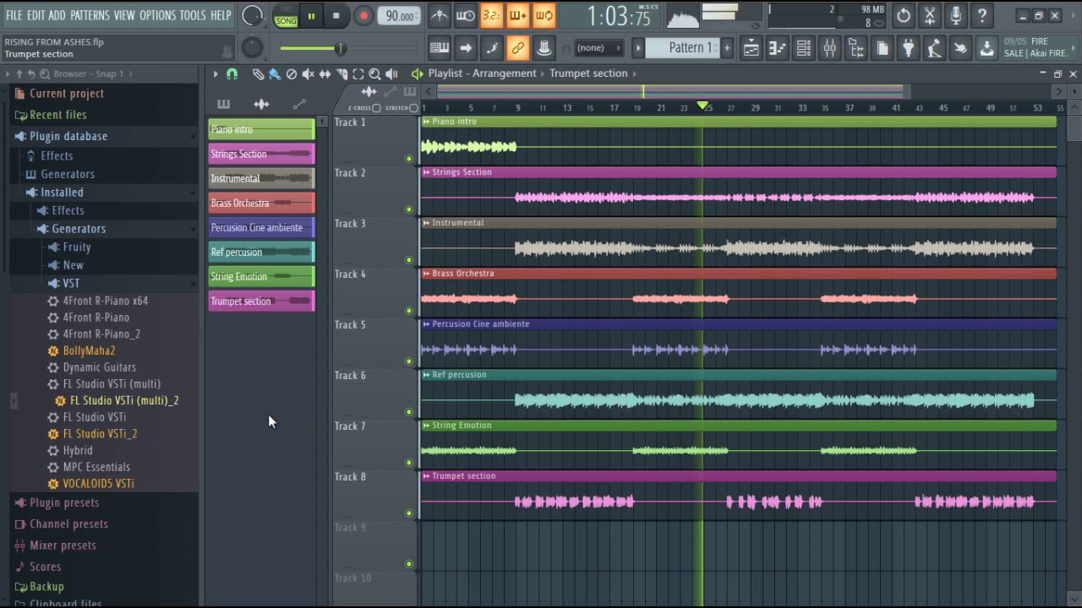The width and height of the screenshot is (1082, 608).
Task: Toggle the recording countdown button
Action: click(x=491, y=15)
